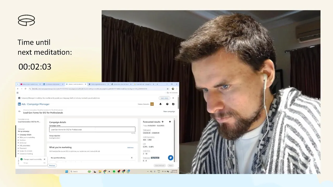Screen dimensions: 333x187
Task: Open the Chrome profile avatar
Action: pos(173,89)
